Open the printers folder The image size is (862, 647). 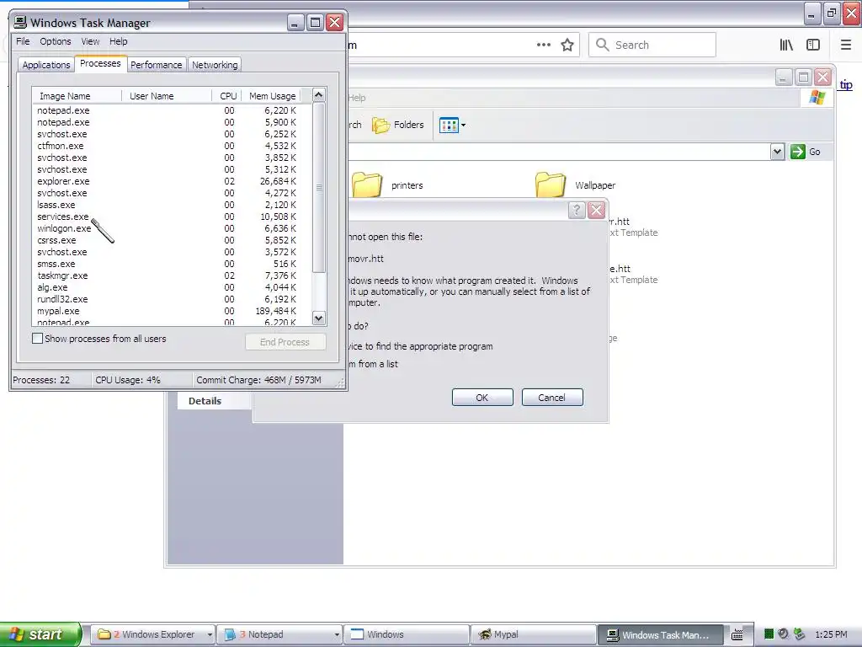387,184
